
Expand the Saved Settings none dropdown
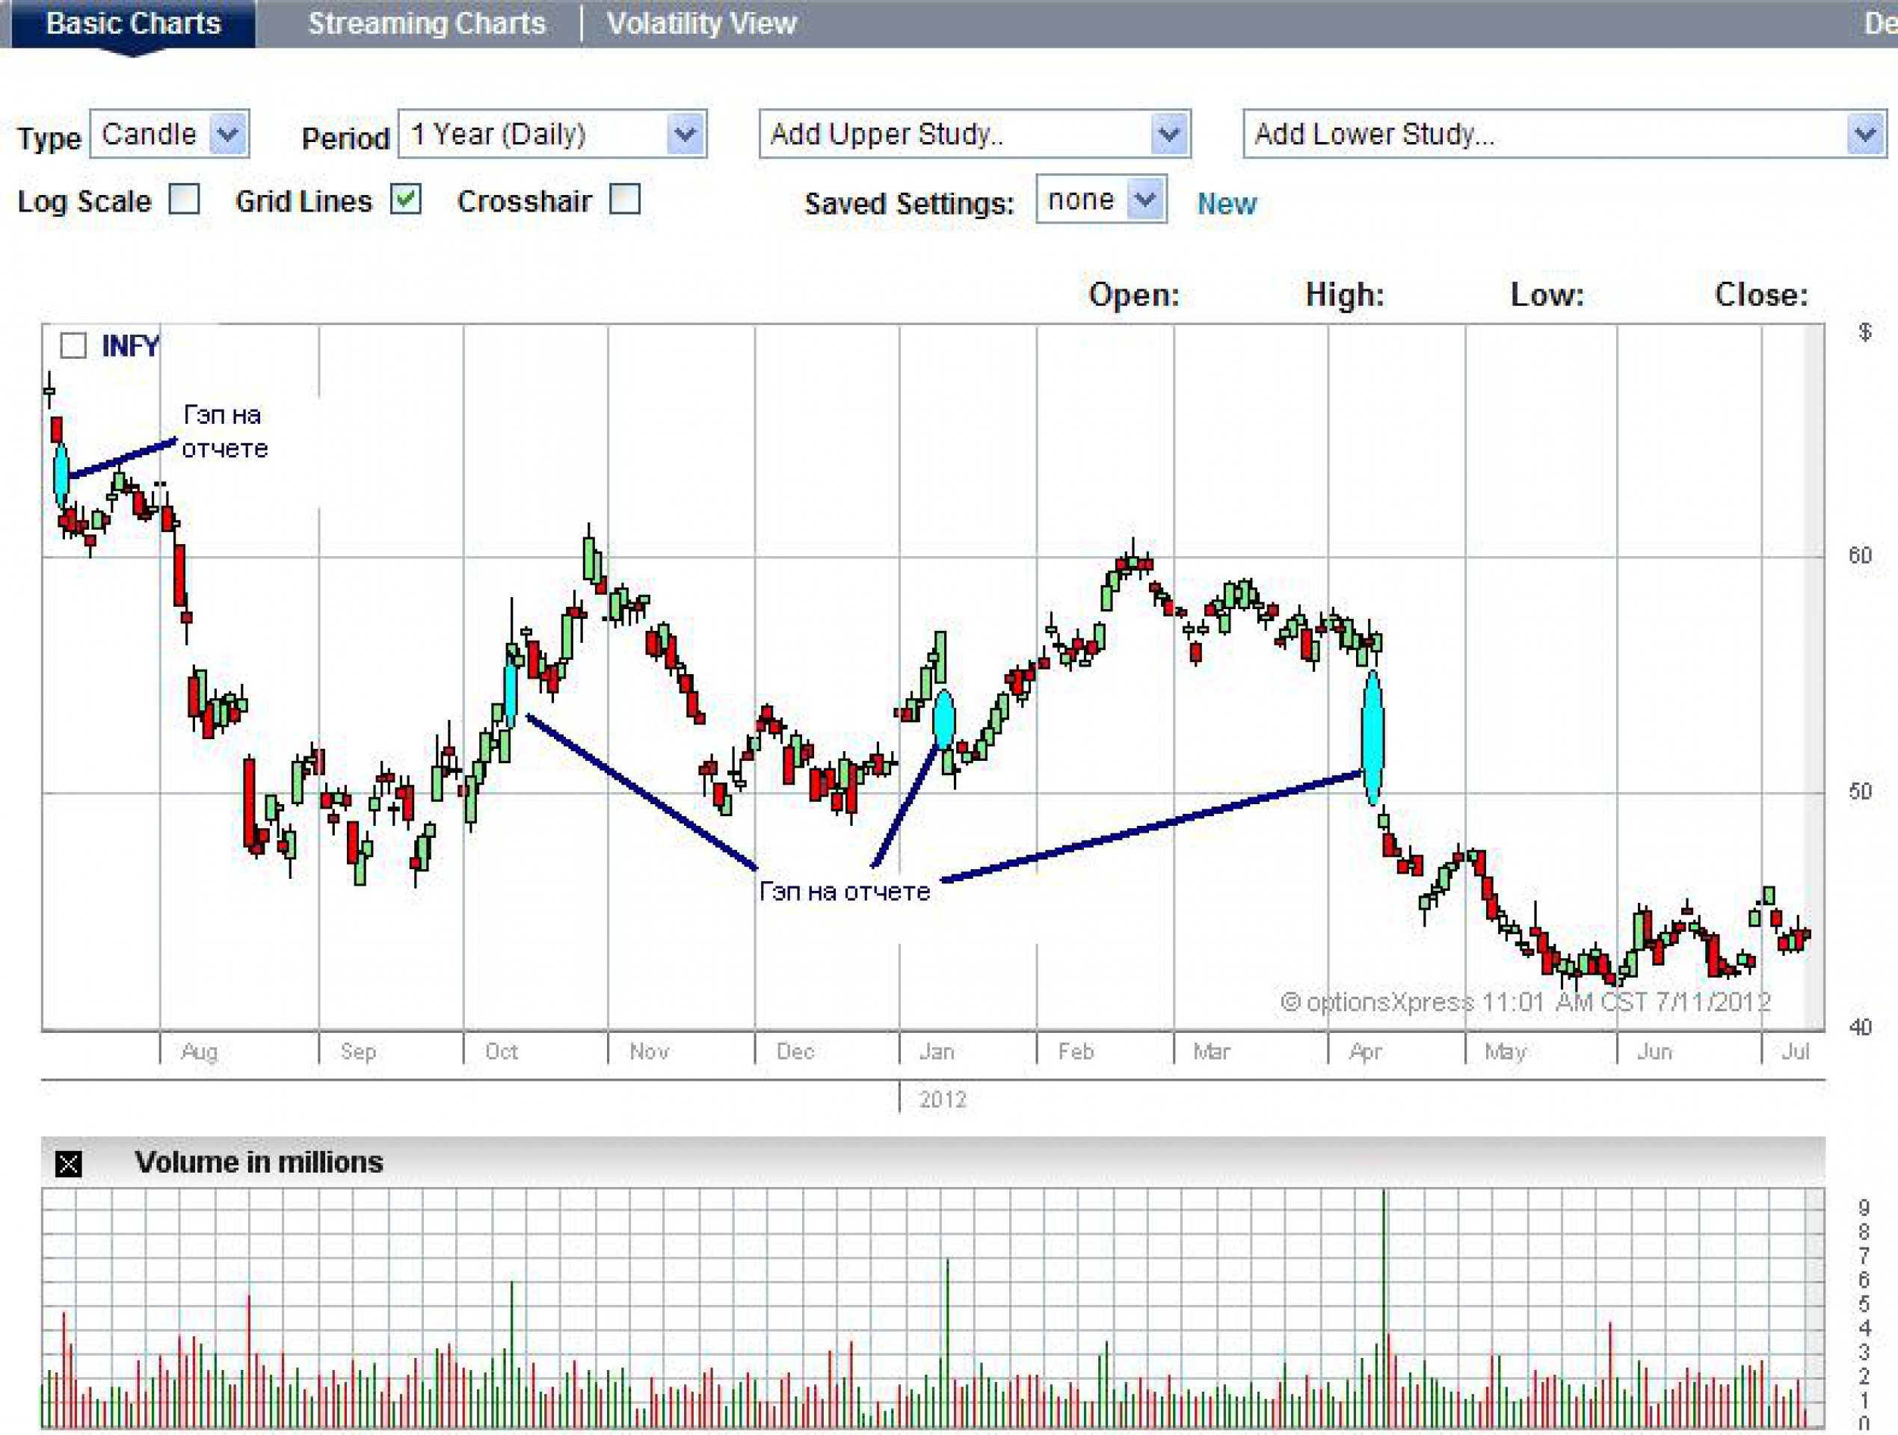coord(1145,200)
